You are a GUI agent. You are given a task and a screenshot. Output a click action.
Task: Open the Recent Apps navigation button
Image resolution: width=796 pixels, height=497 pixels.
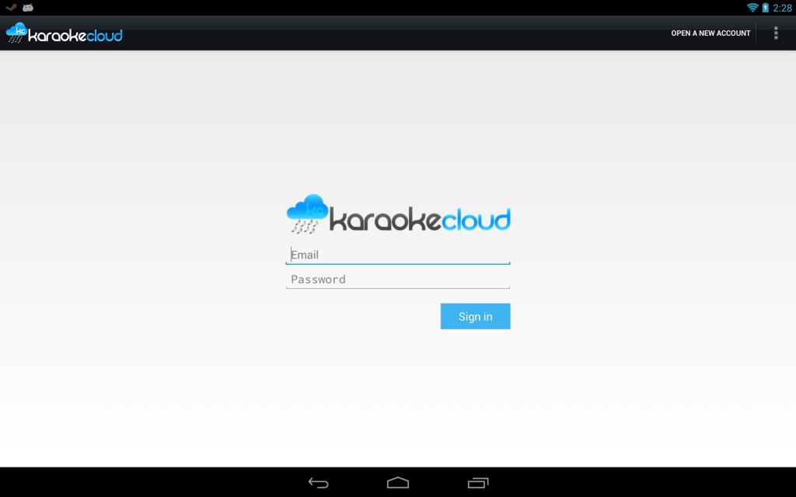478,483
